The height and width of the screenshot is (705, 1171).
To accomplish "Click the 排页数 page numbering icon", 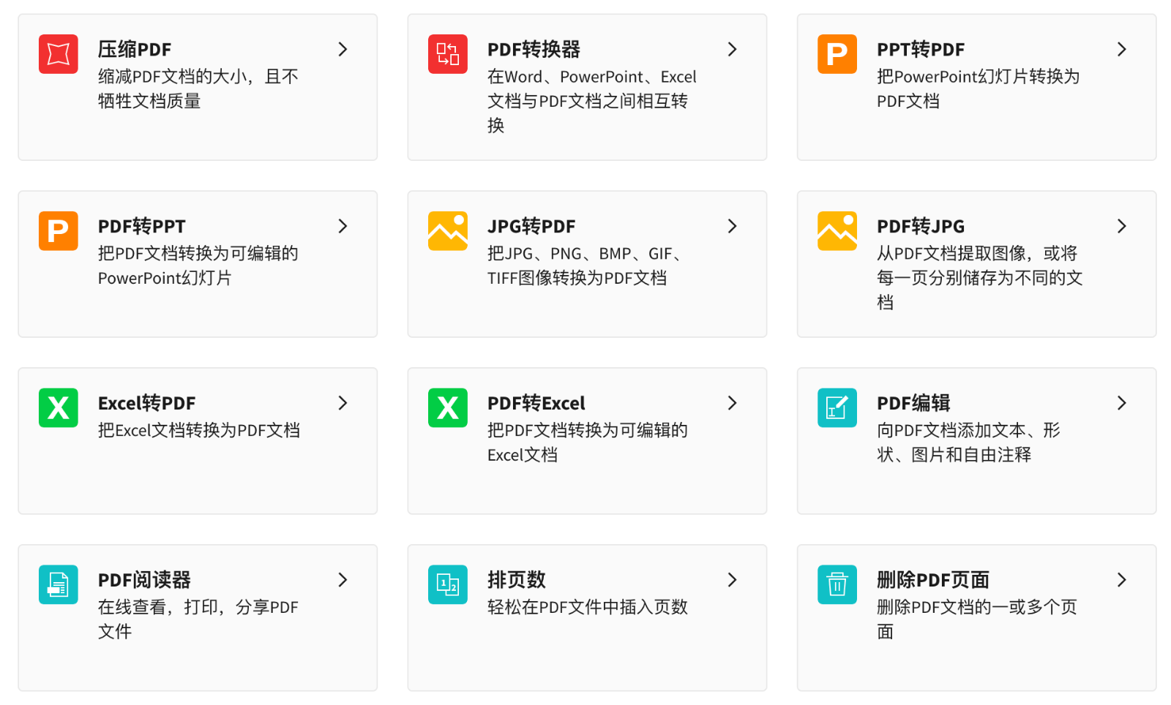I will [448, 585].
